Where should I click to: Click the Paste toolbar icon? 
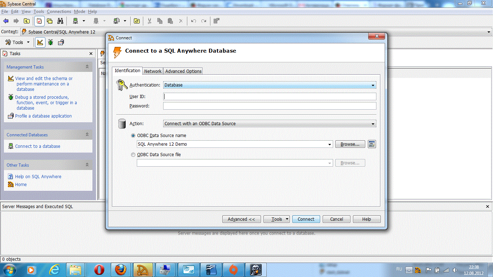tap(170, 21)
